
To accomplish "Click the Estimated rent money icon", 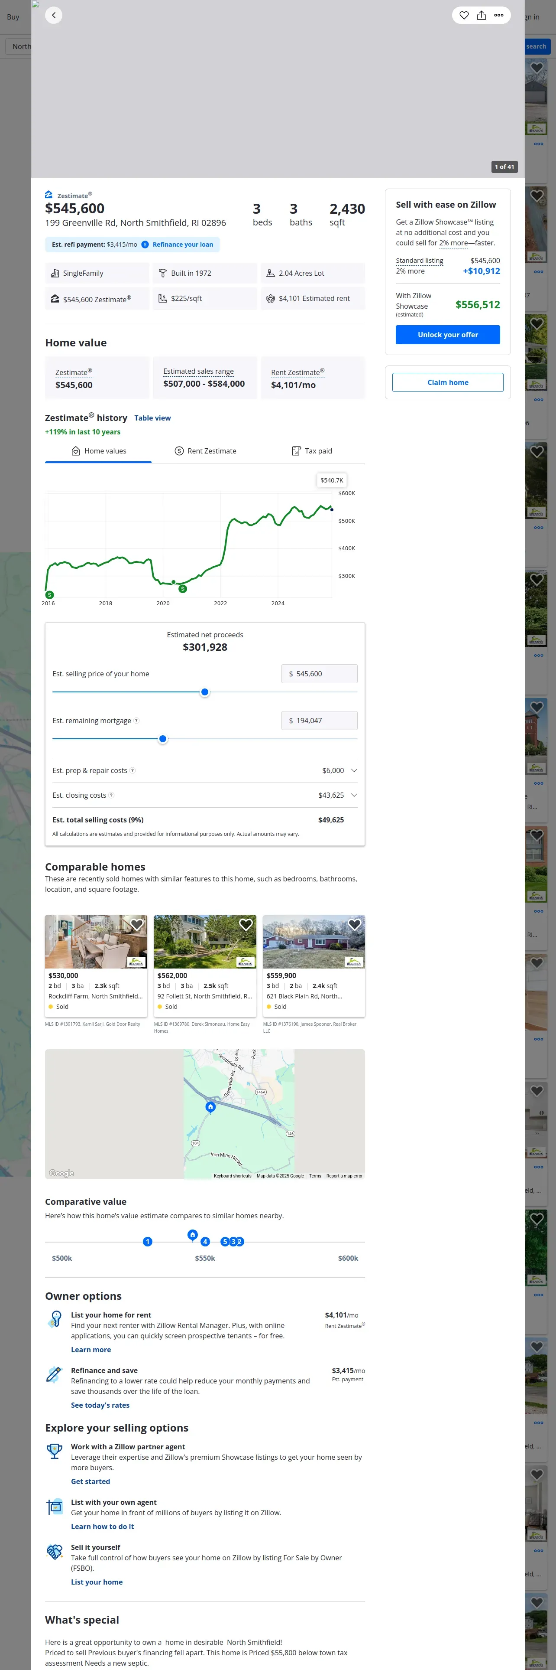I will [x=271, y=298].
